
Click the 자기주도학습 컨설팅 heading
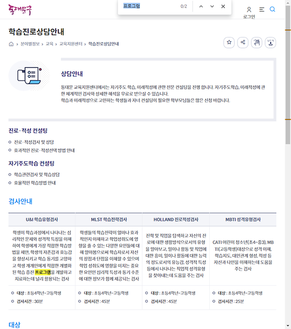click(32, 163)
